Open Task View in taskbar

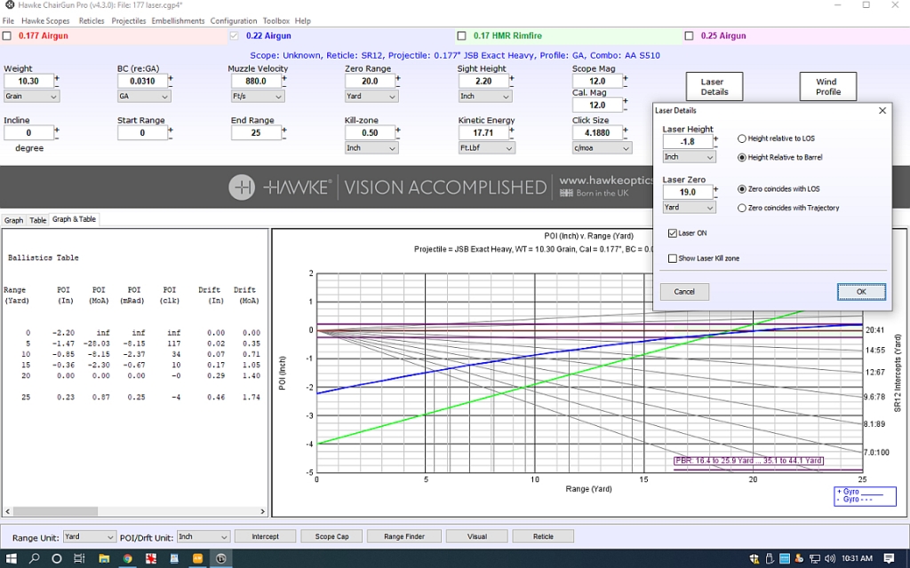point(79,559)
